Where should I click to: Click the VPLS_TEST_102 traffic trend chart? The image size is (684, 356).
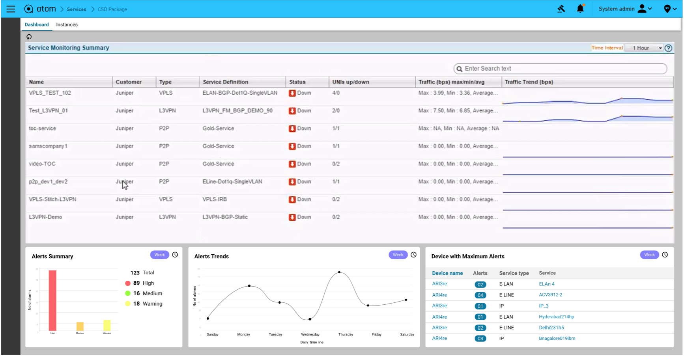click(588, 100)
